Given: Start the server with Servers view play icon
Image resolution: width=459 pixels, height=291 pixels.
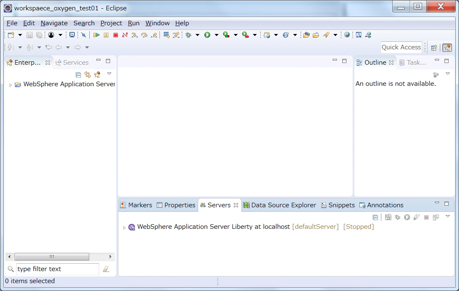Looking at the screenshot, I should [x=407, y=217].
